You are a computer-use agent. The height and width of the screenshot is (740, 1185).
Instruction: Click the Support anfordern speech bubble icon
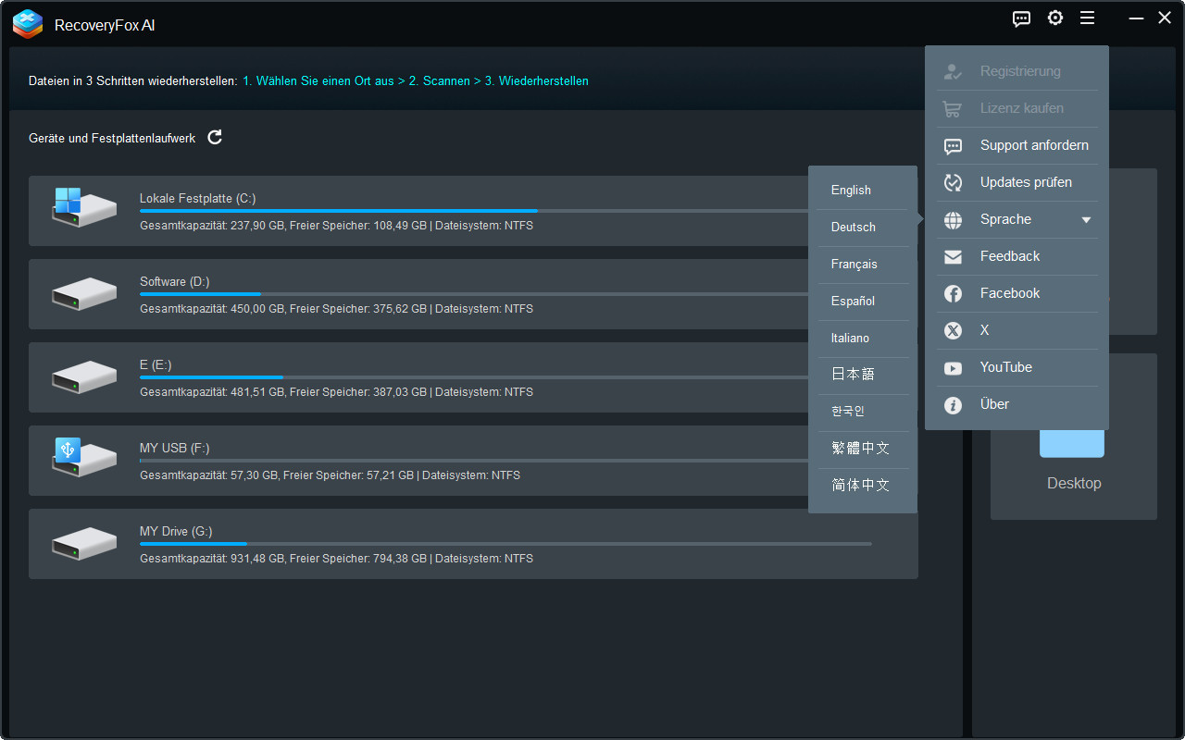point(953,146)
